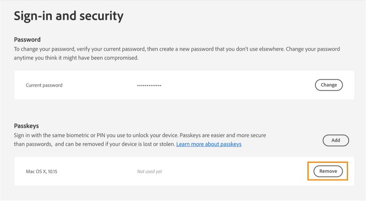Viewport: 366px width, 201px height.
Task: Open the Learn more about passkeys link
Action: (x=208, y=144)
